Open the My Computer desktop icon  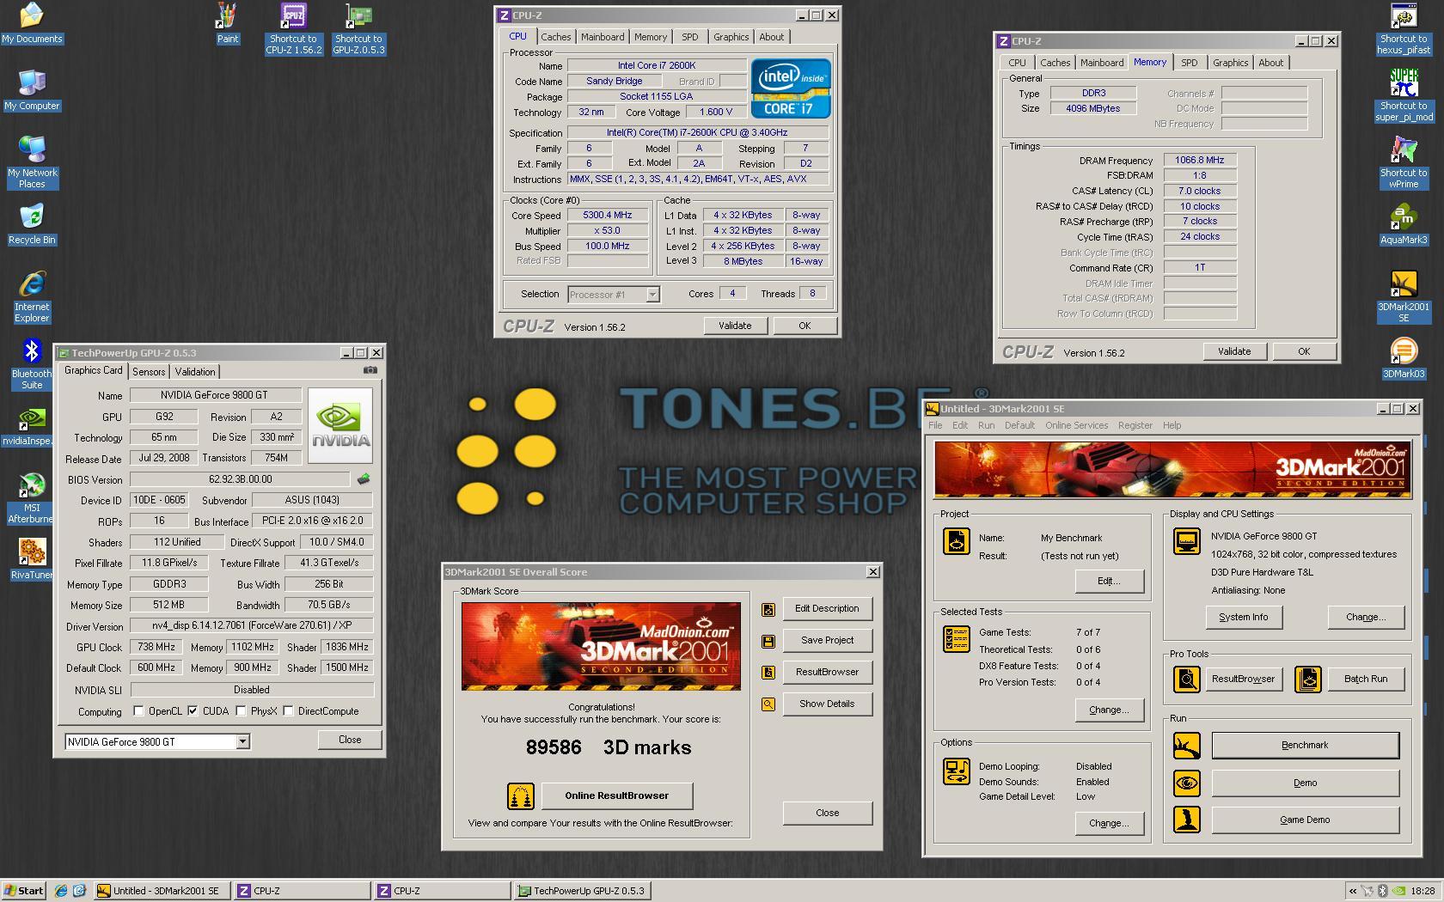click(32, 90)
